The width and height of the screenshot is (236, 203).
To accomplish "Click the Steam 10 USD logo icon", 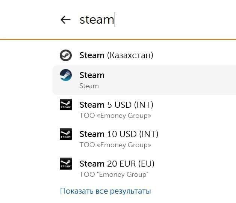I will (x=66, y=134).
